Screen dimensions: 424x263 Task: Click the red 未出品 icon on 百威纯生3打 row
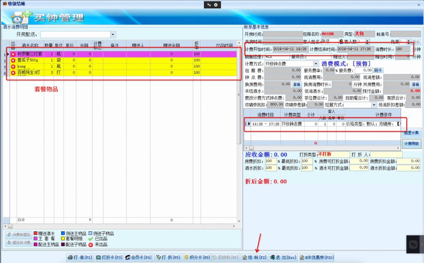point(13,73)
